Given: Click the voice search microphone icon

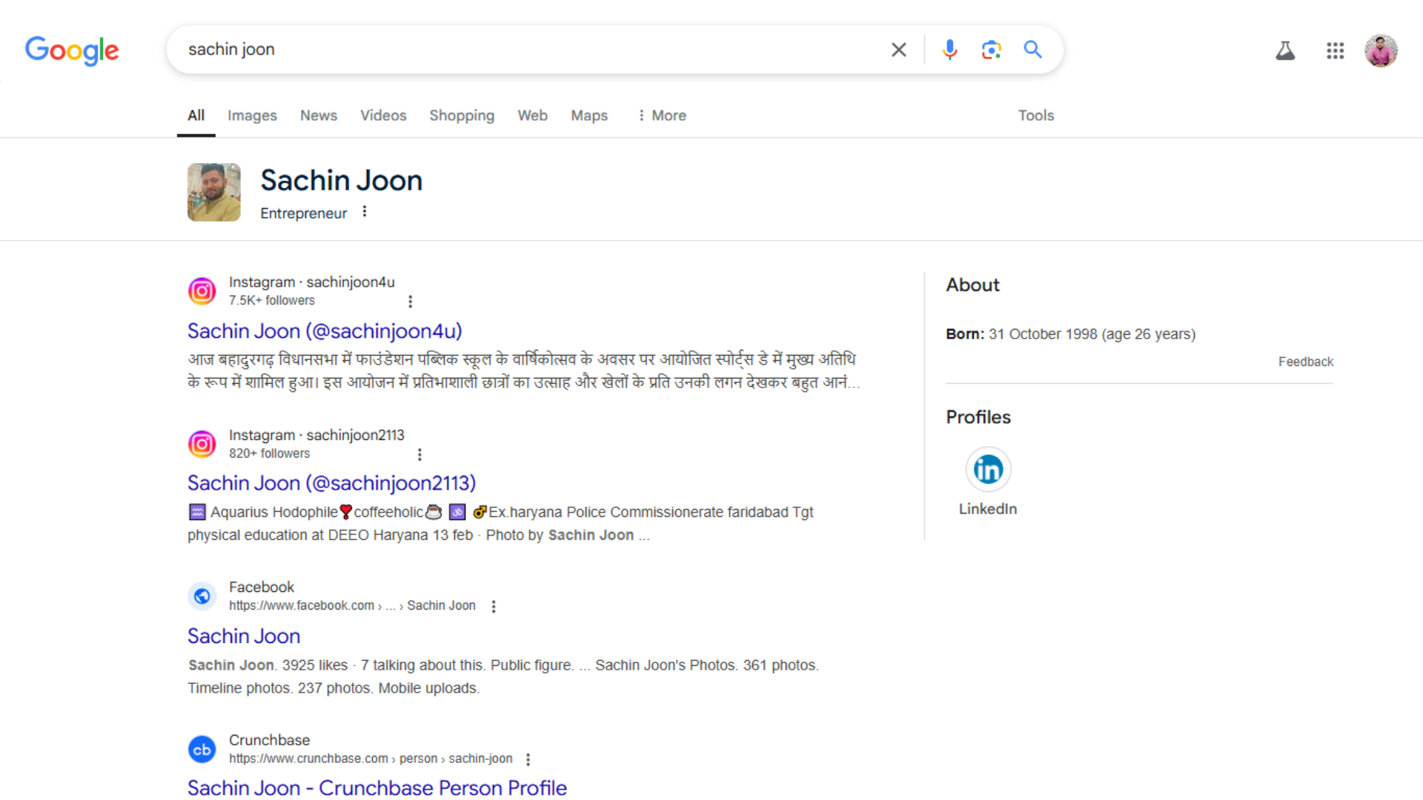Looking at the screenshot, I should [949, 50].
